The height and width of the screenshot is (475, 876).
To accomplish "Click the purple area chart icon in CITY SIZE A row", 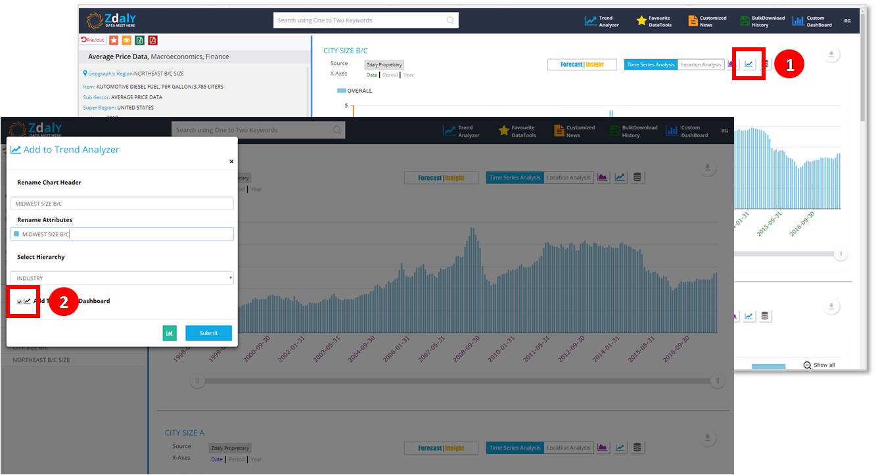I will pos(602,447).
